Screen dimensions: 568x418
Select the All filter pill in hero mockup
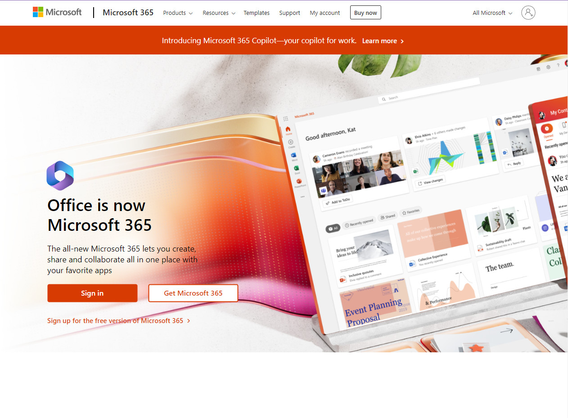click(x=333, y=229)
